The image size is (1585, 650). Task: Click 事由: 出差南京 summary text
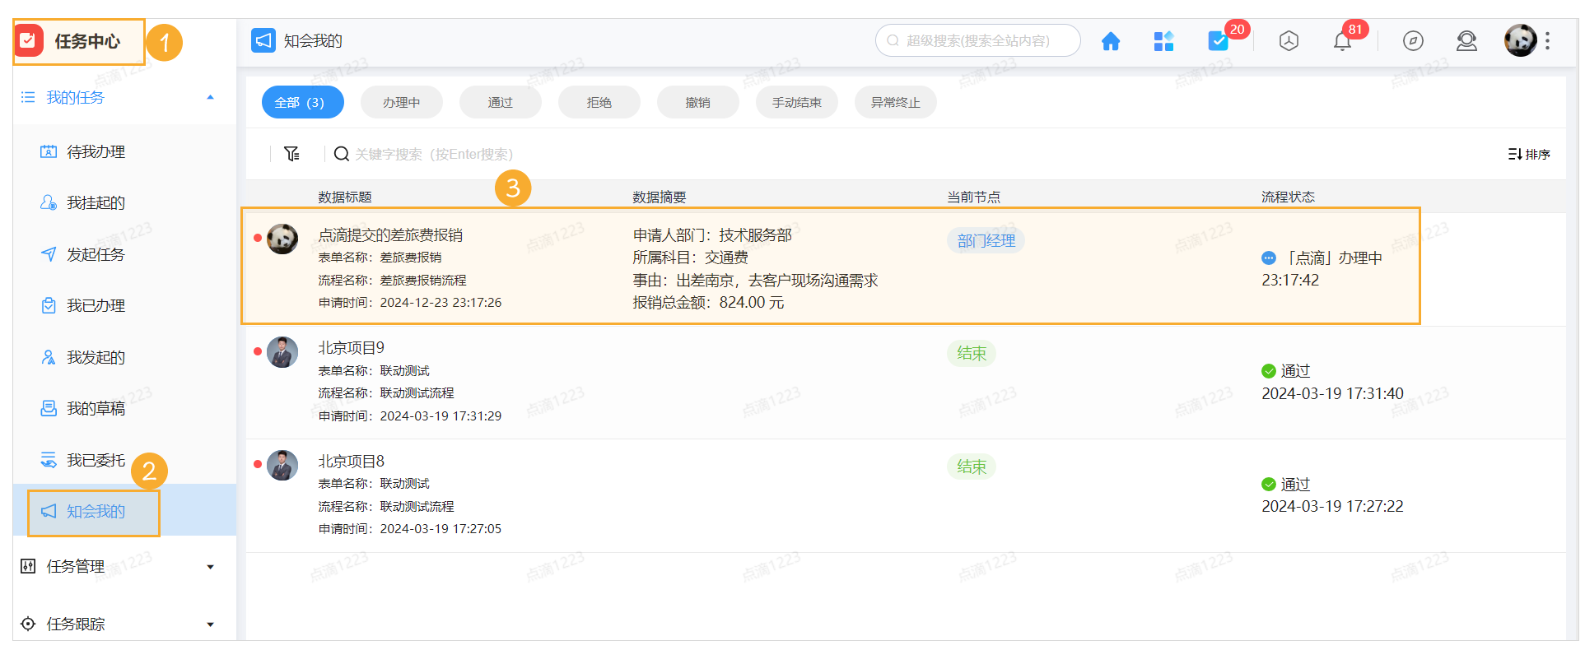755,281
